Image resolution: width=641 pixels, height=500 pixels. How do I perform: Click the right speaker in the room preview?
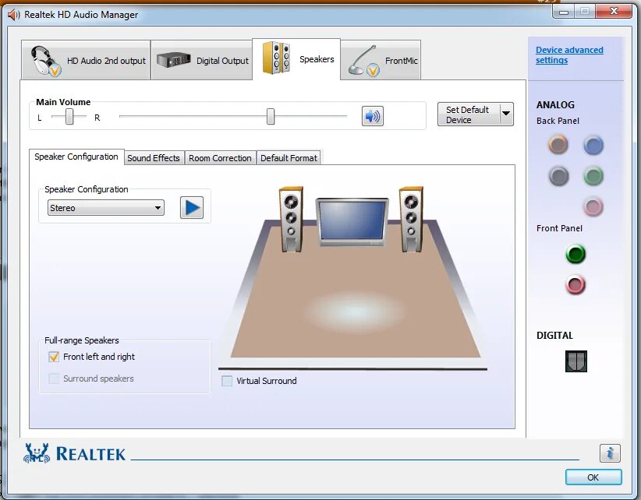pyautogui.click(x=411, y=219)
